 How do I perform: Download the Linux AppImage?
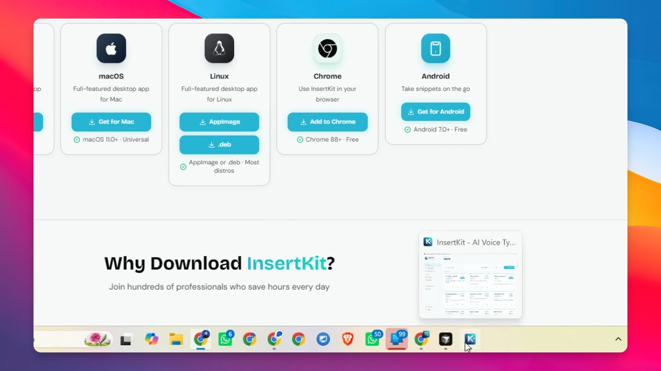point(219,122)
